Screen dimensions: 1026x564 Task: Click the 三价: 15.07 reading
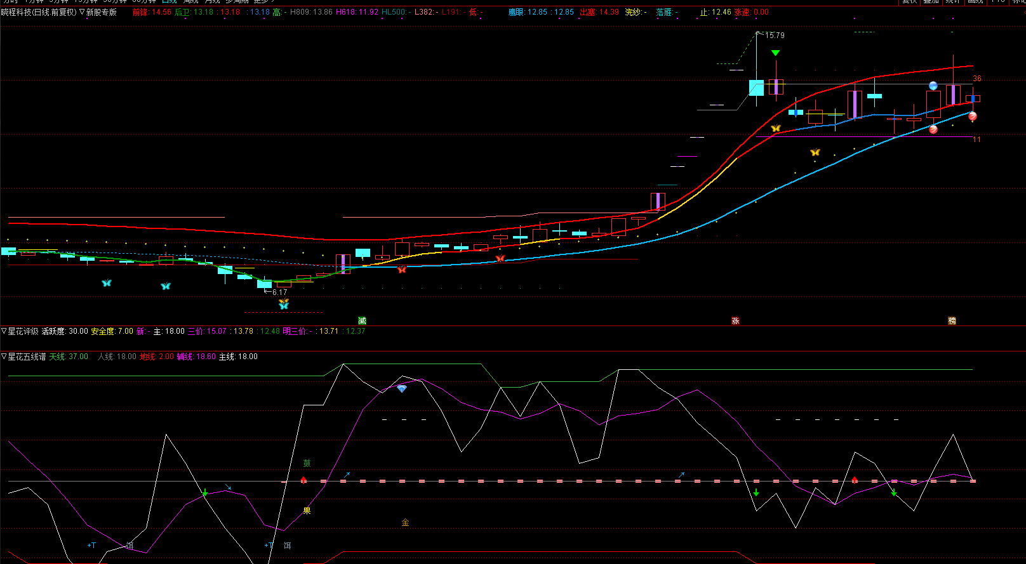coord(207,331)
